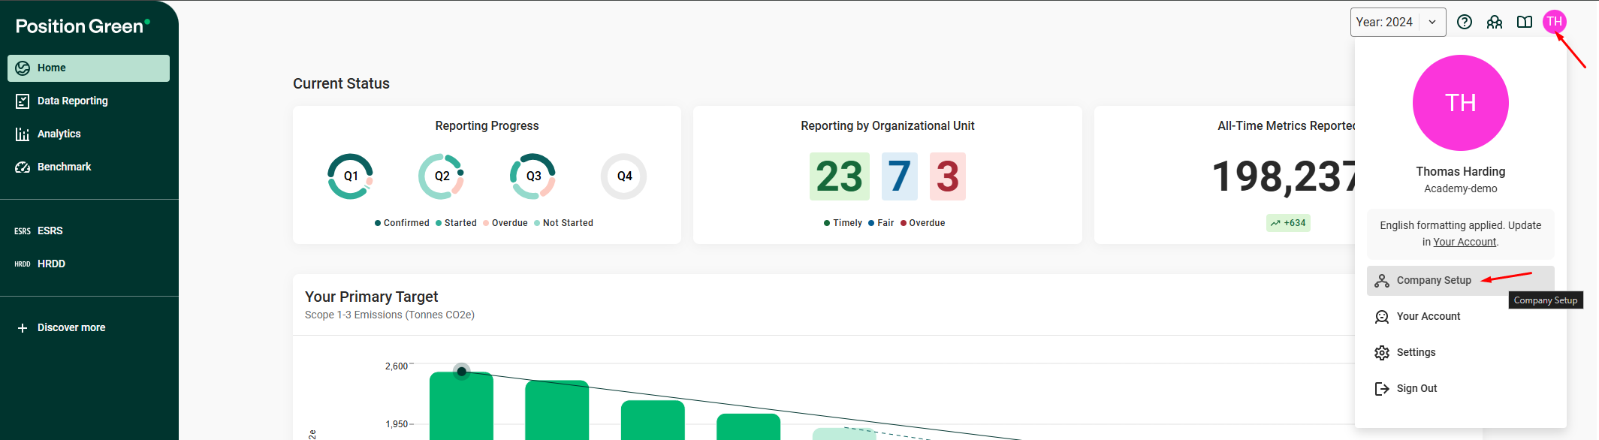
Task: Click the Fair legend label
Action: tap(885, 223)
